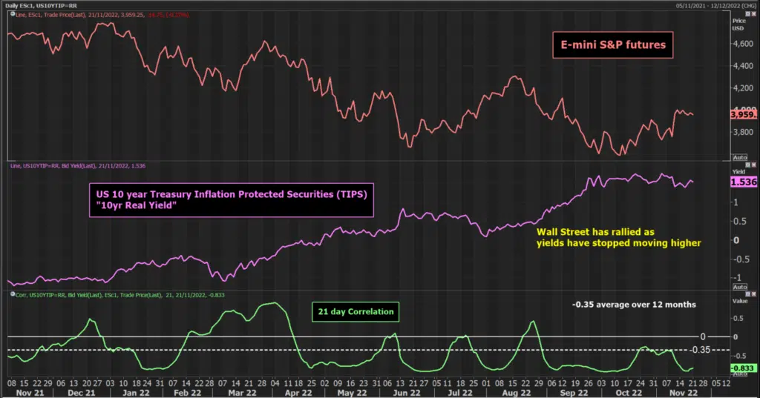Select the Wall Street has rallied yellow annotation
Image resolution: width=760 pixels, height=398 pixels.
[x=618, y=237]
